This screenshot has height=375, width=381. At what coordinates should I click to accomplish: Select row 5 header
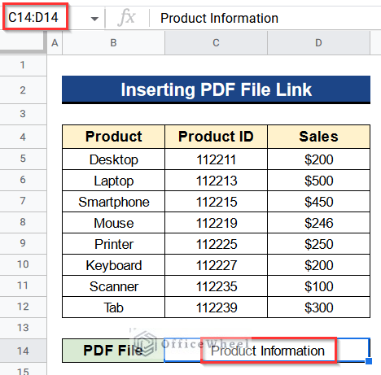coord(23,159)
